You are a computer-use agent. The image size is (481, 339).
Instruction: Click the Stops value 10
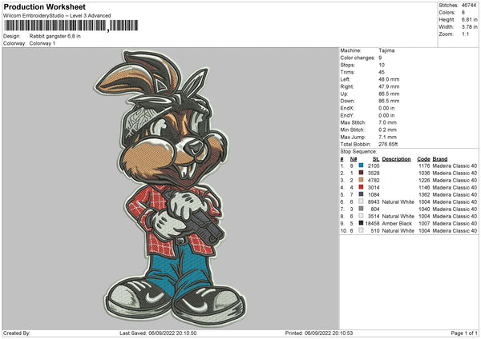382,65
